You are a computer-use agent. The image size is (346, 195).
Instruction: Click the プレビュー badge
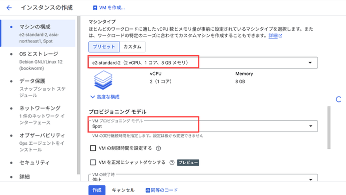click(x=188, y=162)
